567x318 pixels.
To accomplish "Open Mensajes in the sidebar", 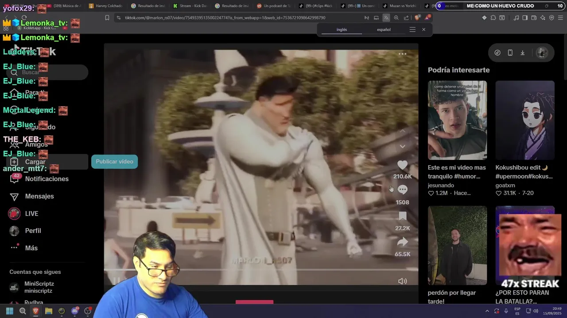I will pos(39,196).
